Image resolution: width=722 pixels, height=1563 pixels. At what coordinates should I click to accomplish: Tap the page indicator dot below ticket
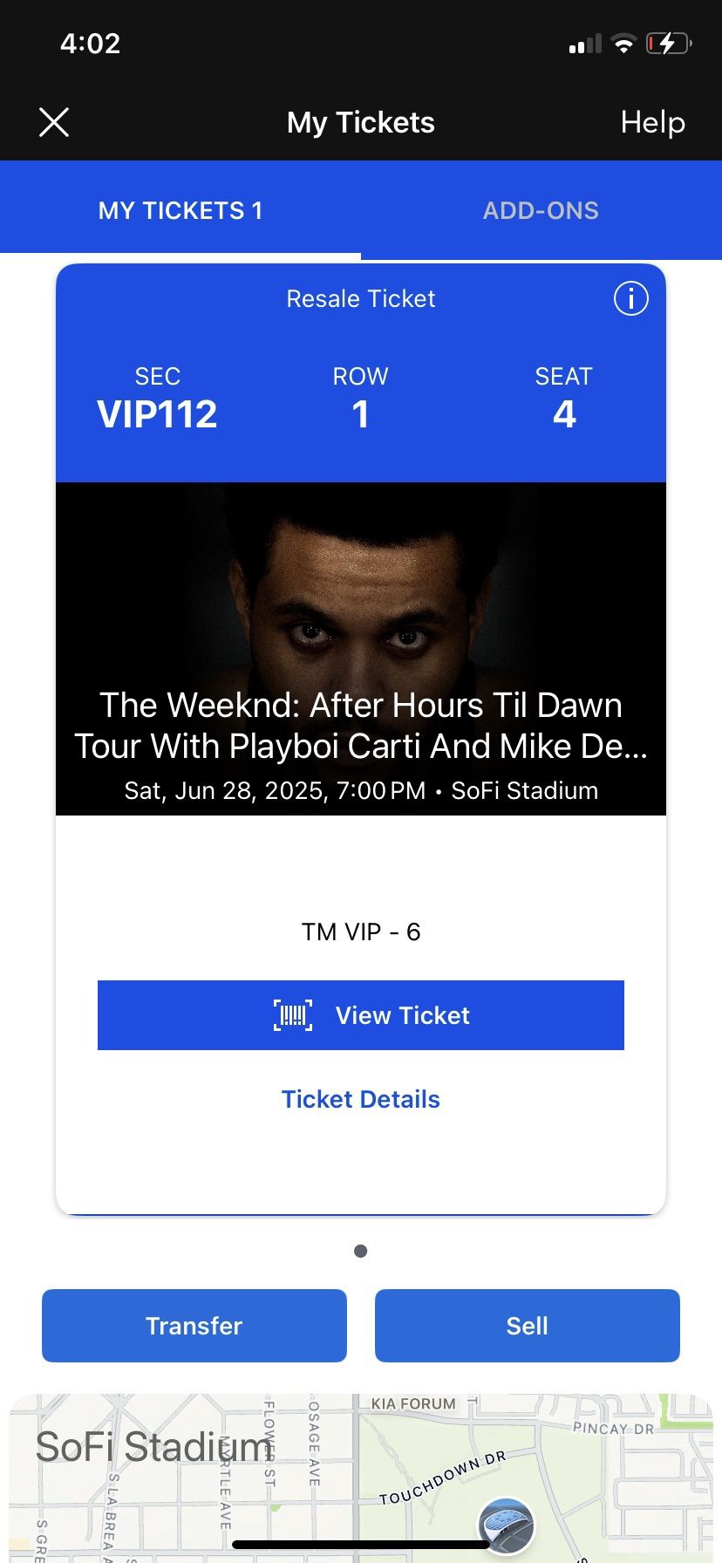(361, 1251)
